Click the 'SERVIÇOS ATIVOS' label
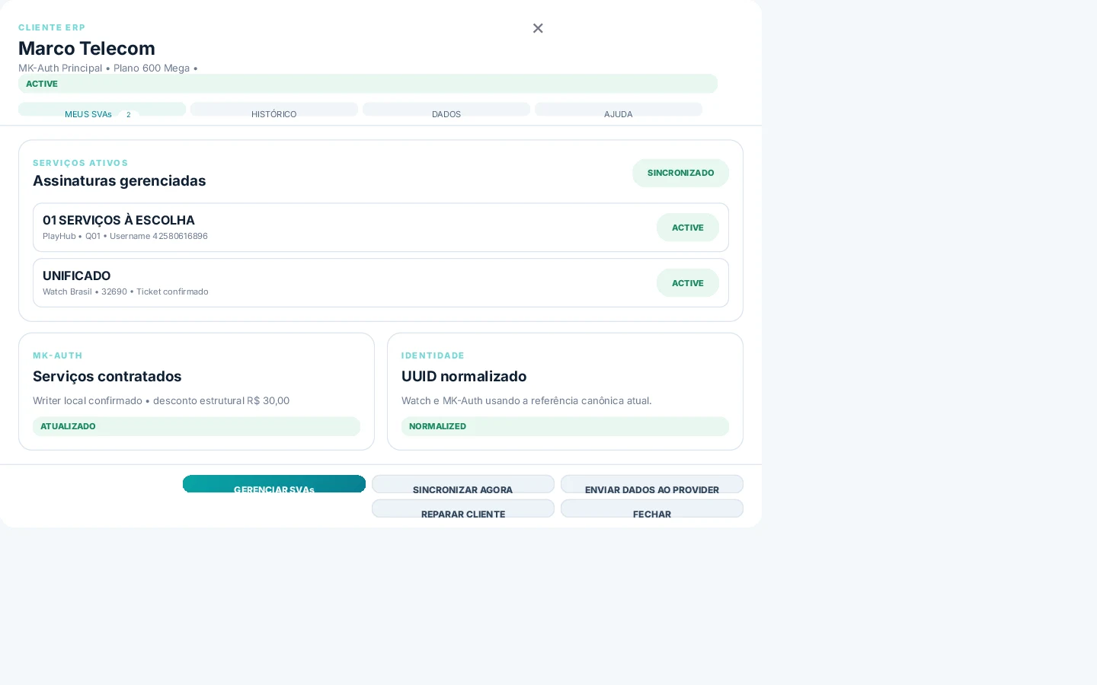The width and height of the screenshot is (1097, 685). click(81, 163)
